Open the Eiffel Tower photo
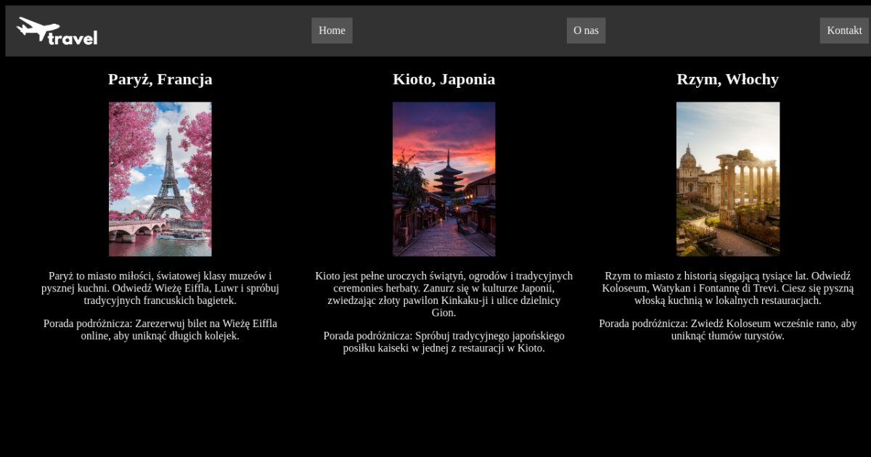The image size is (871, 457). (x=160, y=178)
